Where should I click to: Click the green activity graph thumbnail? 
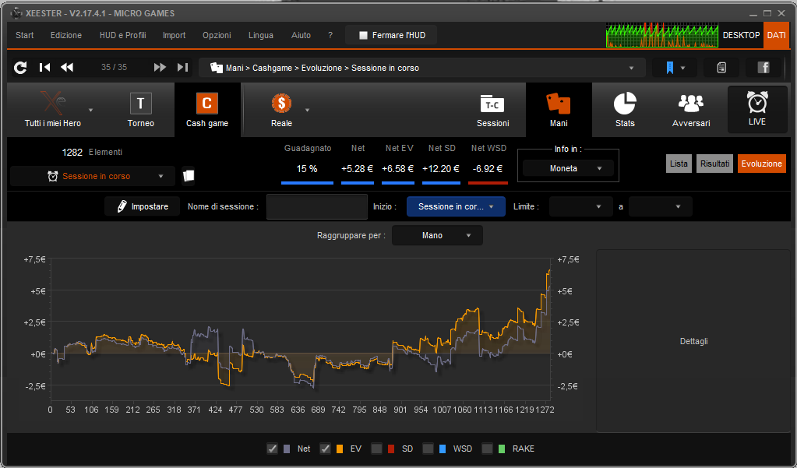(661, 35)
